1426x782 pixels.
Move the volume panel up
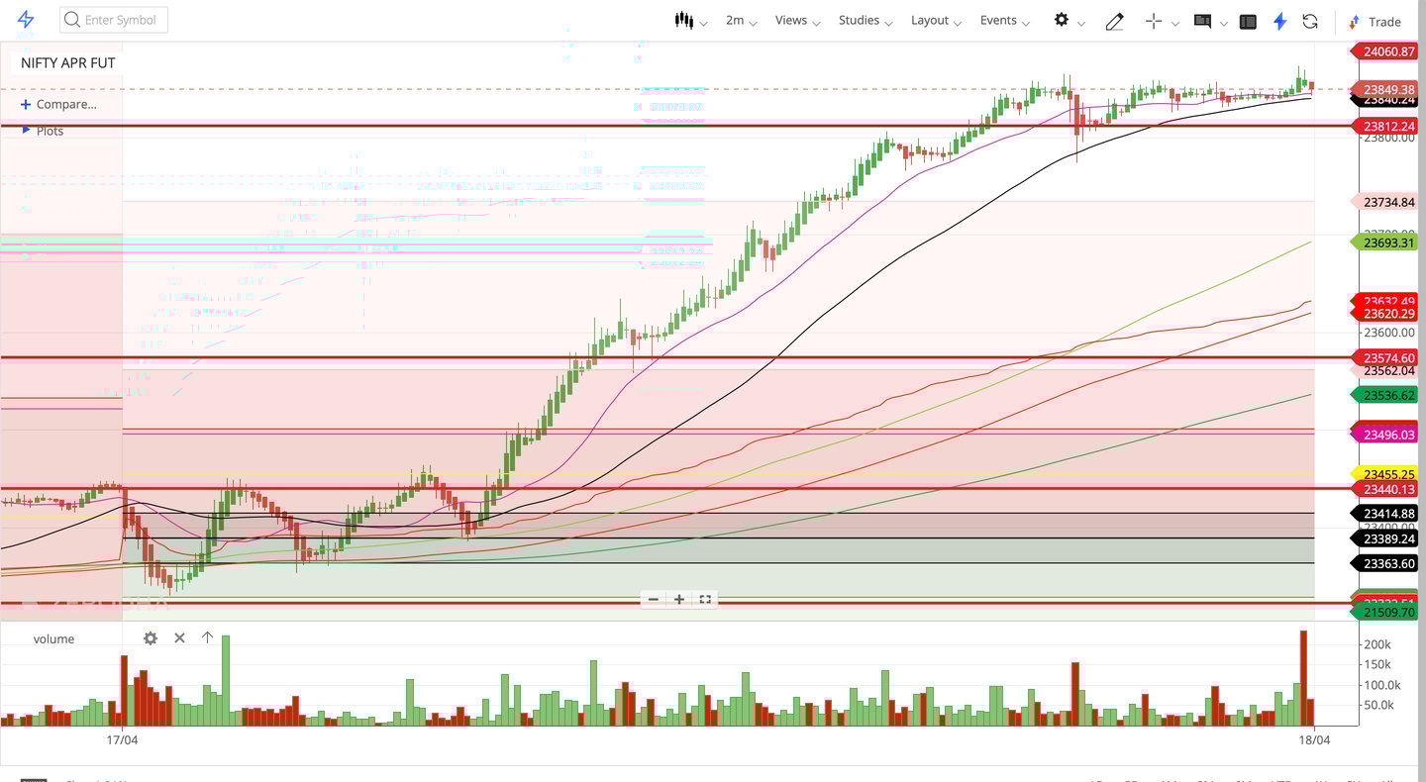pos(207,637)
